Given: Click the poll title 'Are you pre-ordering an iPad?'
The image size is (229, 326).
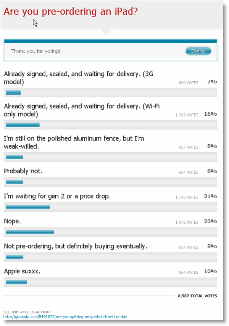Looking at the screenshot, I should (x=71, y=11).
